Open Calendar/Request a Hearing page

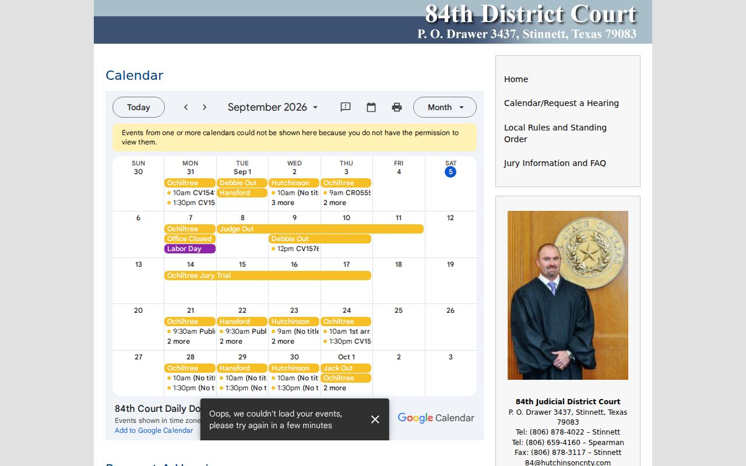pyautogui.click(x=561, y=103)
